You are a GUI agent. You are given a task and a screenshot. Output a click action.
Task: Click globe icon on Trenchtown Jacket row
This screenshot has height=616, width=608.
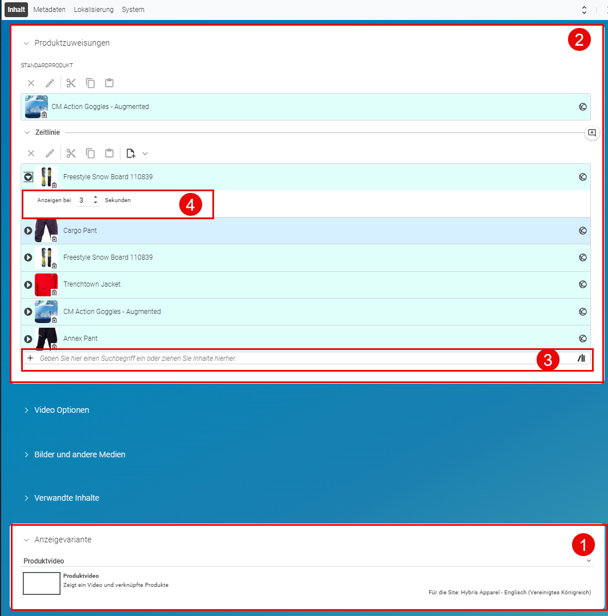583,284
